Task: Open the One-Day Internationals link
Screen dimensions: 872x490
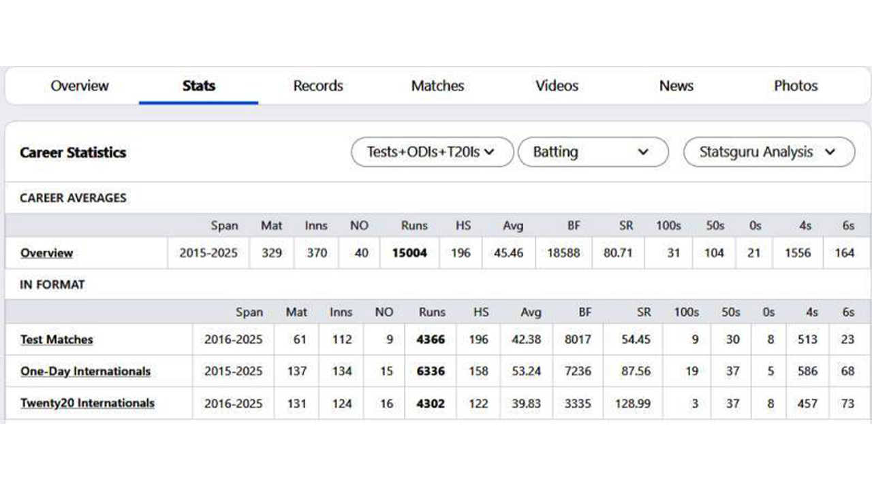Action: coord(85,372)
